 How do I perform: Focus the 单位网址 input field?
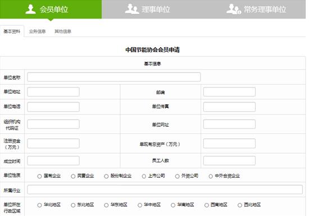tap(229, 125)
